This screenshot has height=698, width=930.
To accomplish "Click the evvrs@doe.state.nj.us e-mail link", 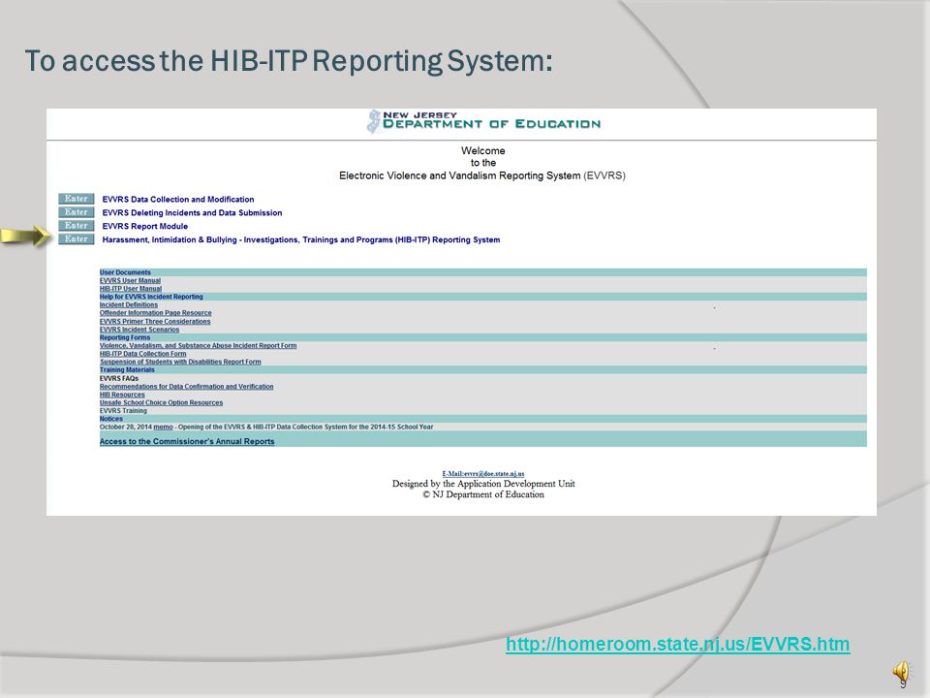I will [x=483, y=474].
